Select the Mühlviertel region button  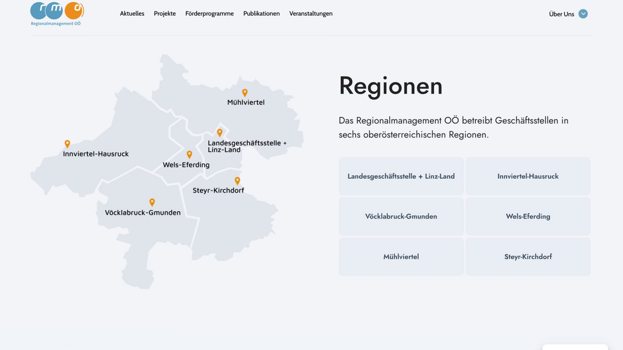click(x=401, y=257)
